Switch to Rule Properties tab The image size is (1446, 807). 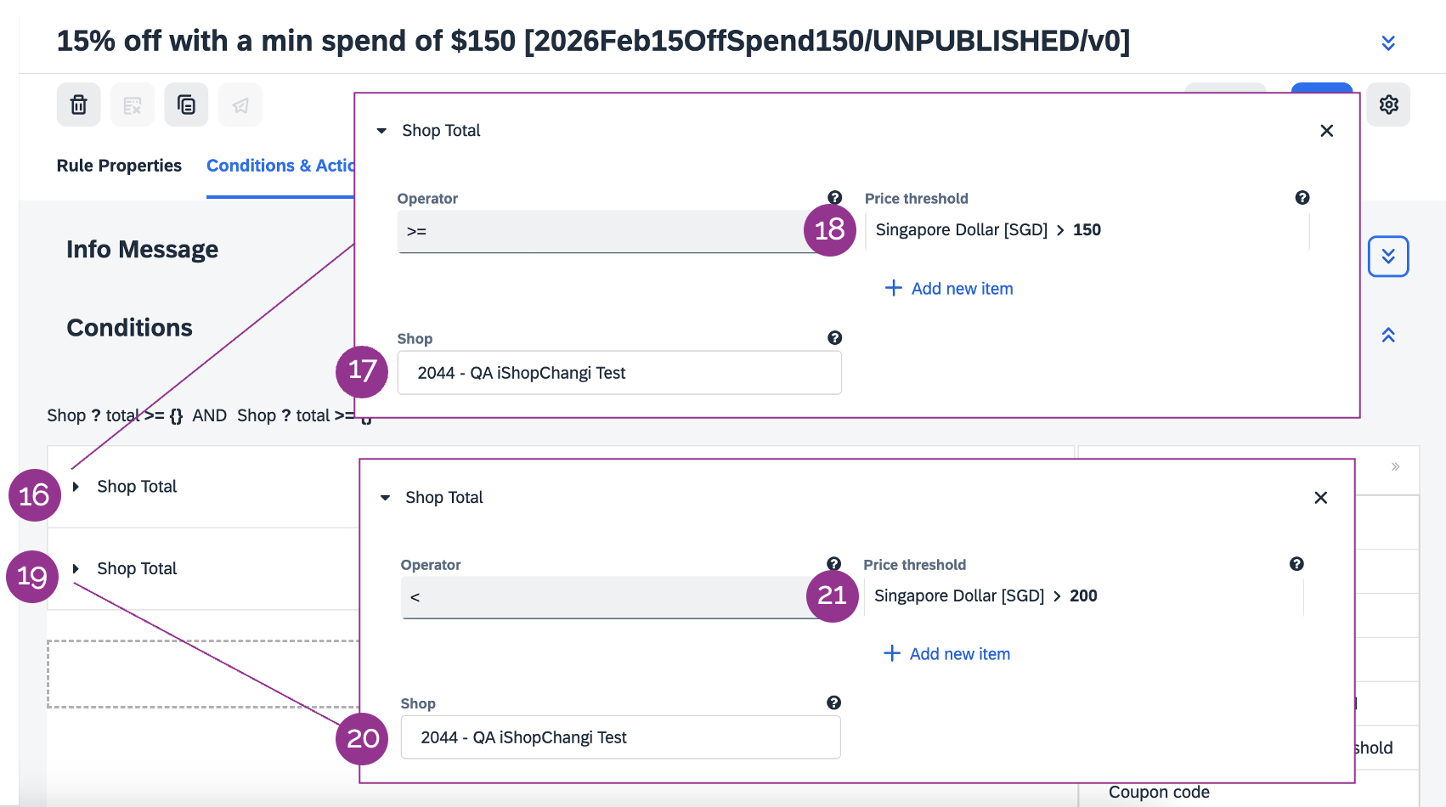[x=119, y=166]
